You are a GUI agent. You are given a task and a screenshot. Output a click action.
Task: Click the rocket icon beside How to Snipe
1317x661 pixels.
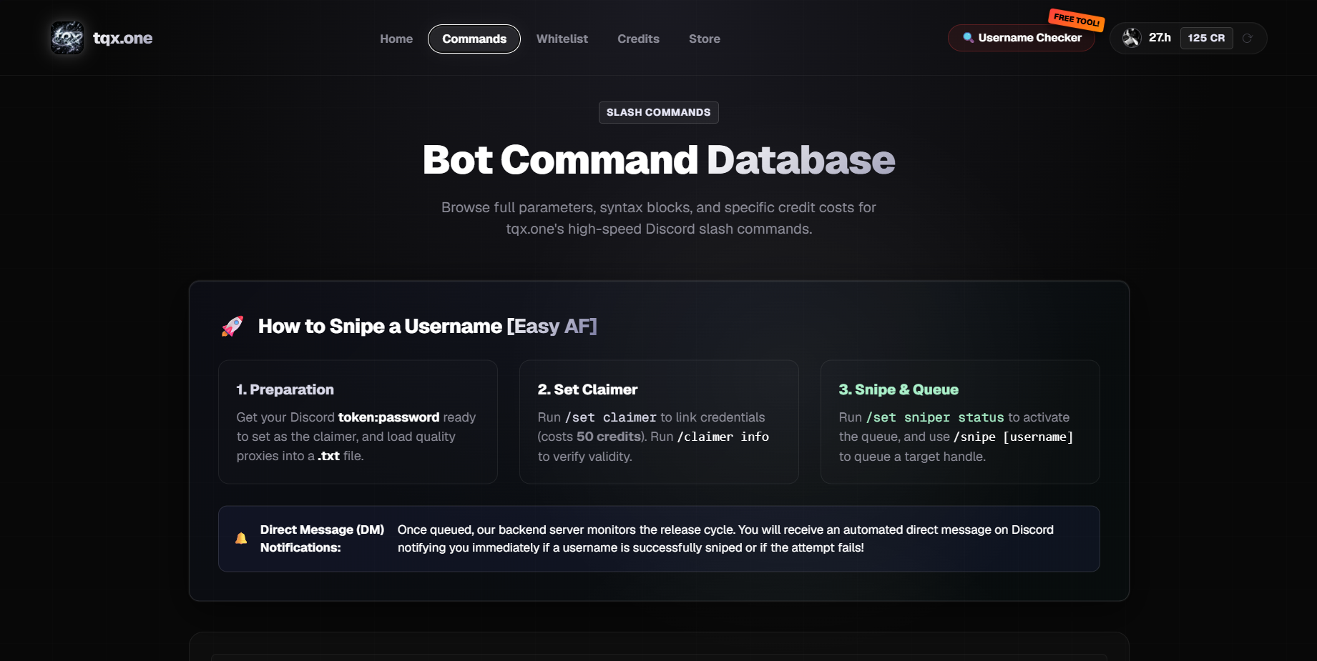(232, 326)
